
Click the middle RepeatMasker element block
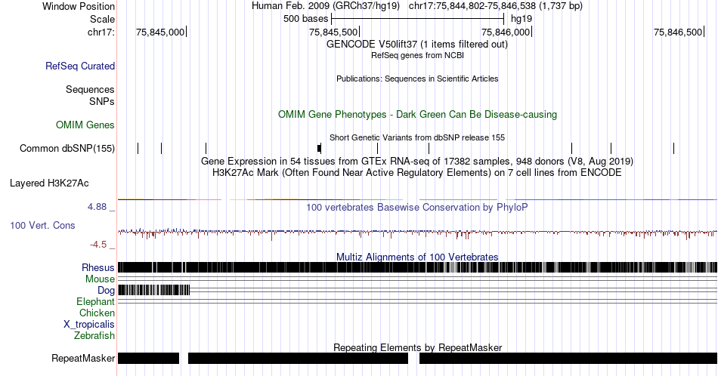click(x=298, y=358)
